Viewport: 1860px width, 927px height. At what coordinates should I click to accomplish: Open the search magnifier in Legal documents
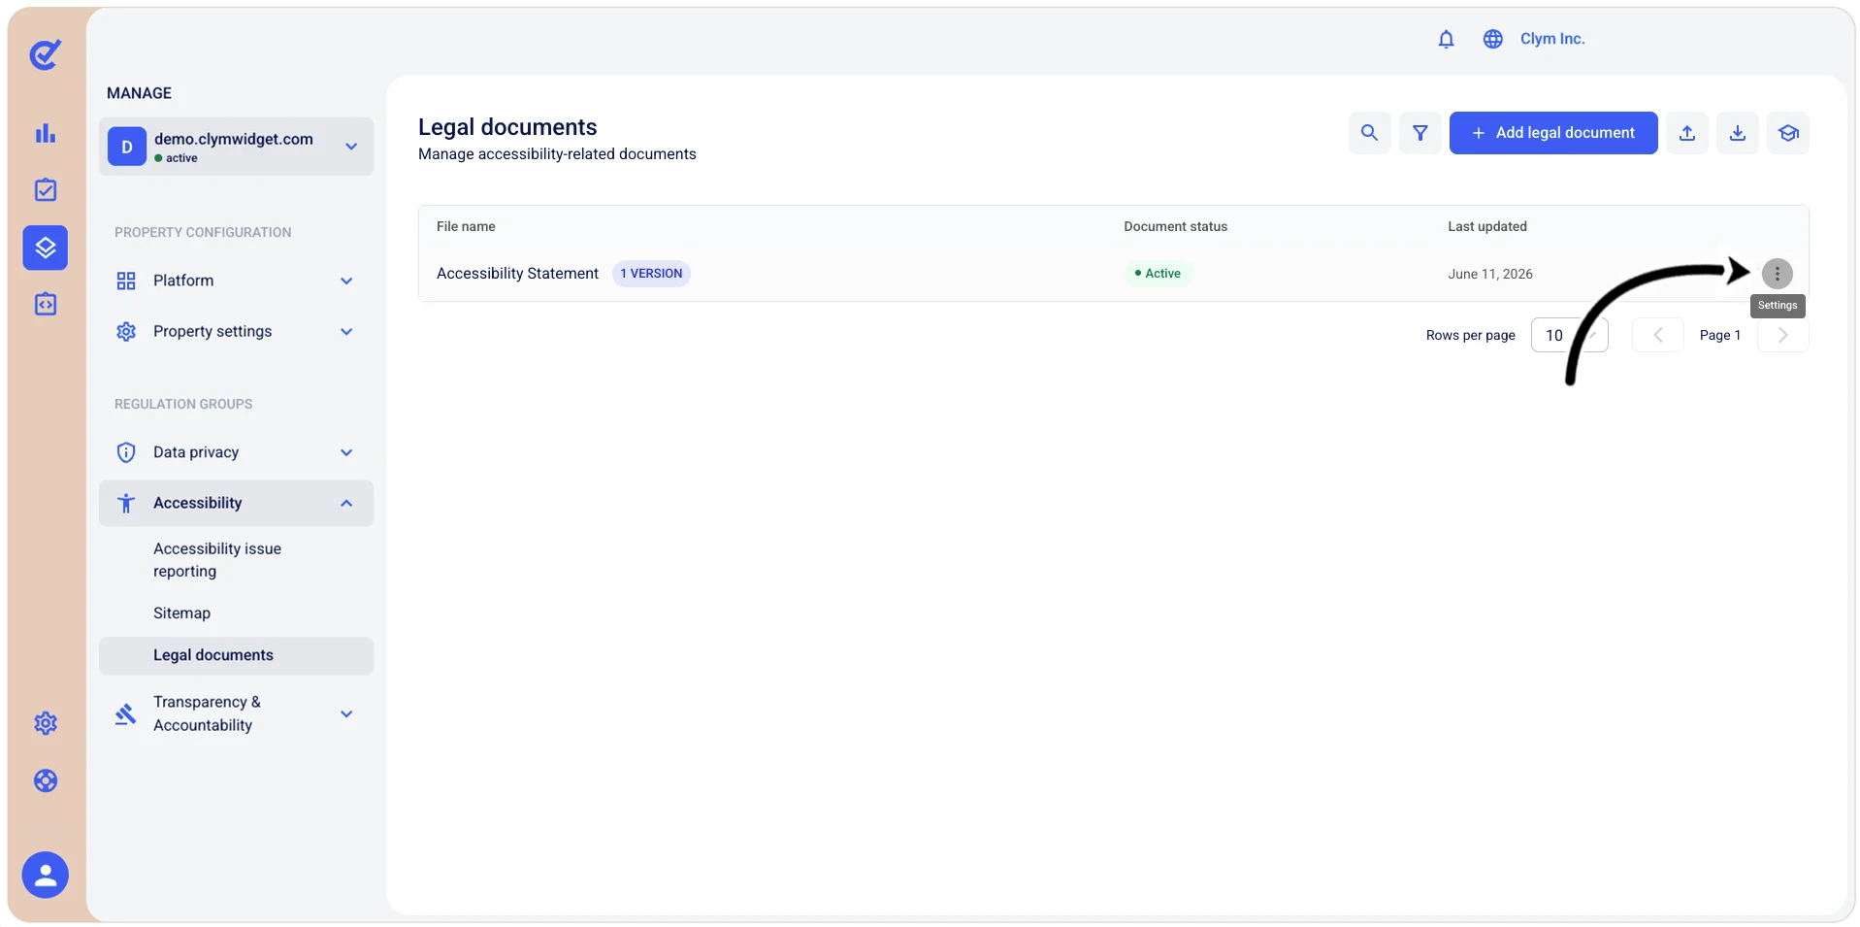click(1369, 133)
